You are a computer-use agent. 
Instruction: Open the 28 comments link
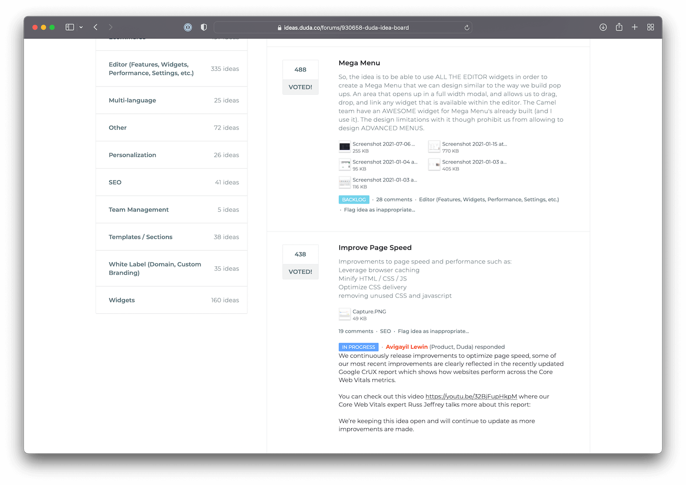(x=394, y=199)
